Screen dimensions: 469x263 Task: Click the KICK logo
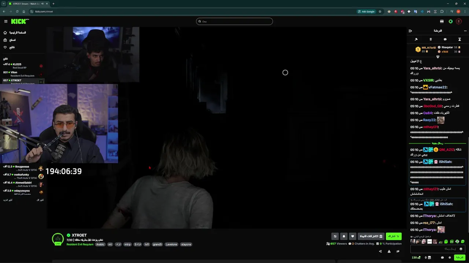[x=20, y=22]
